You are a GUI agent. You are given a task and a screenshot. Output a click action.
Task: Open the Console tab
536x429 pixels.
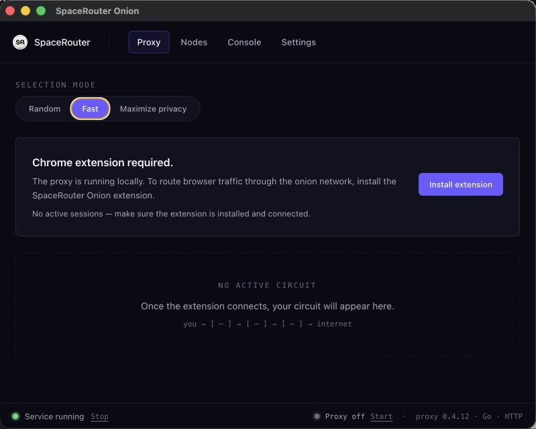click(x=244, y=42)
